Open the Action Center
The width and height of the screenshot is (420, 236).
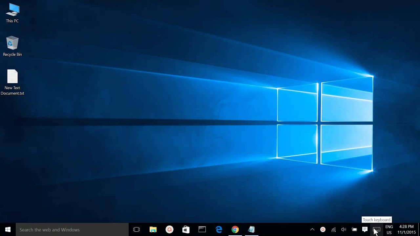[365, 229]
